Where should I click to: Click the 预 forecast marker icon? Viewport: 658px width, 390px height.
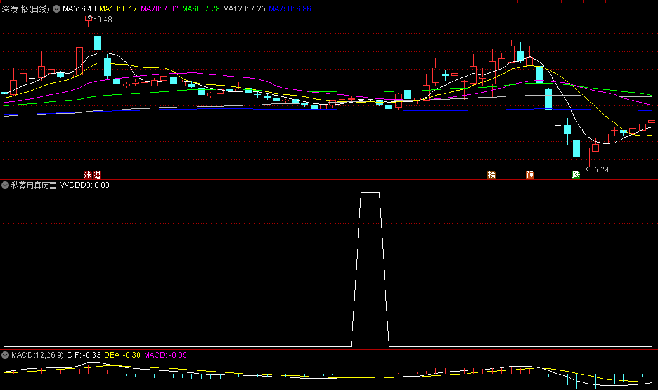point(529,174)
